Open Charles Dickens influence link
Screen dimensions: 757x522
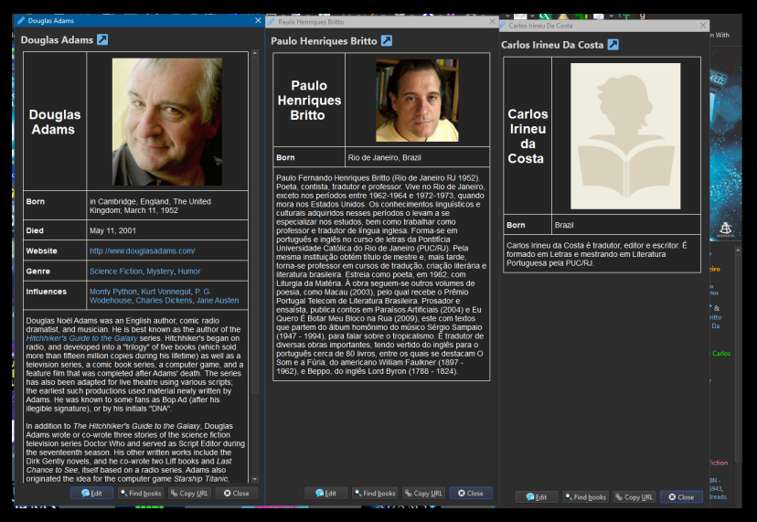coord(164,301)
